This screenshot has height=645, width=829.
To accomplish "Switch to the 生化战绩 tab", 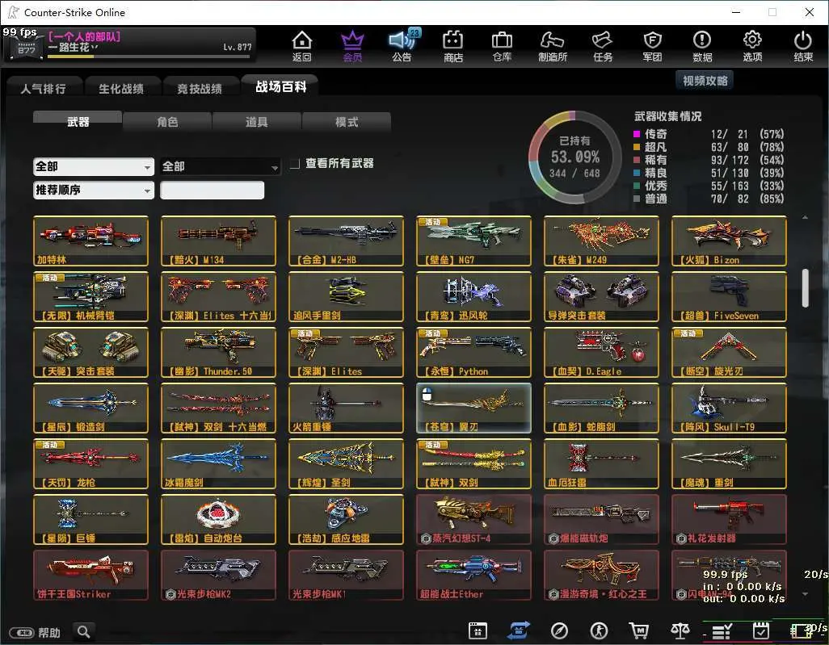I will 121,88.
